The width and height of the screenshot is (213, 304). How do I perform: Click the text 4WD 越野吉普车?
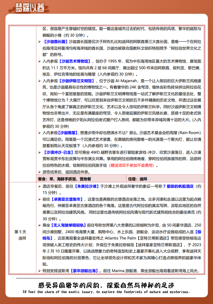105,152
